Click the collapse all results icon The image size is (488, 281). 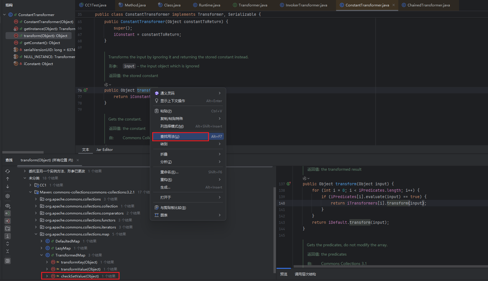tap(8, 251)
